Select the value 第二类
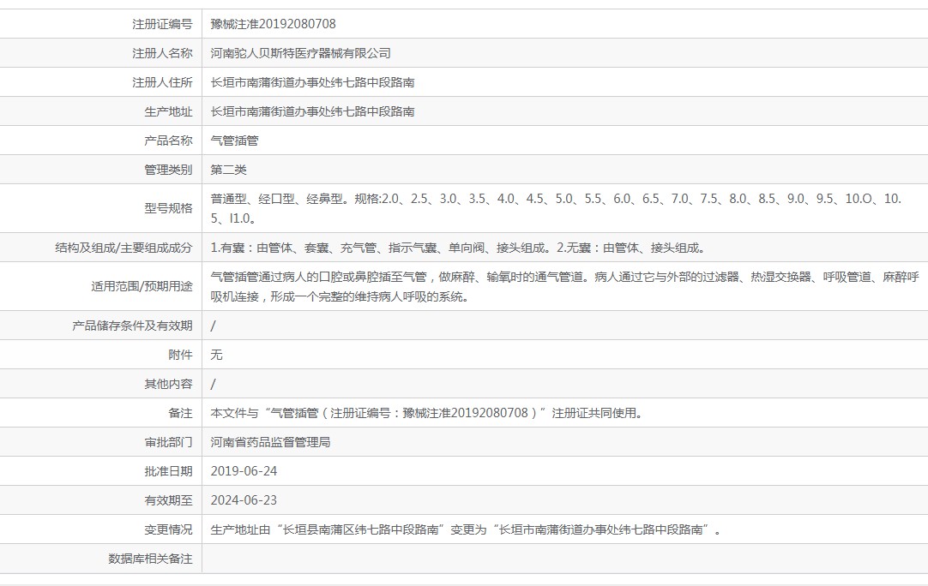Screen dimensions: 928x586 [228, 170]
